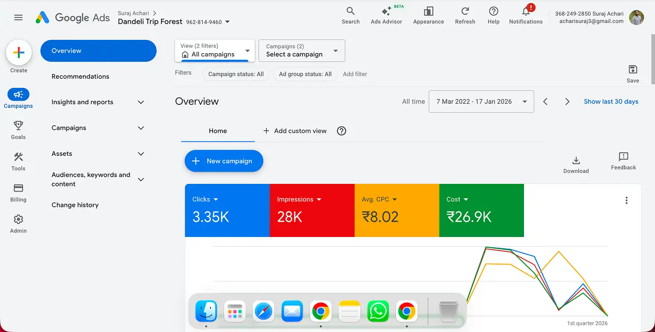Launch Ads Advisor beta
Screen dimensions: 655x332
click(x=386, y=14)
